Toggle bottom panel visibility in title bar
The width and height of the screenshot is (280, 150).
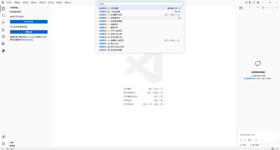point(254,2)
